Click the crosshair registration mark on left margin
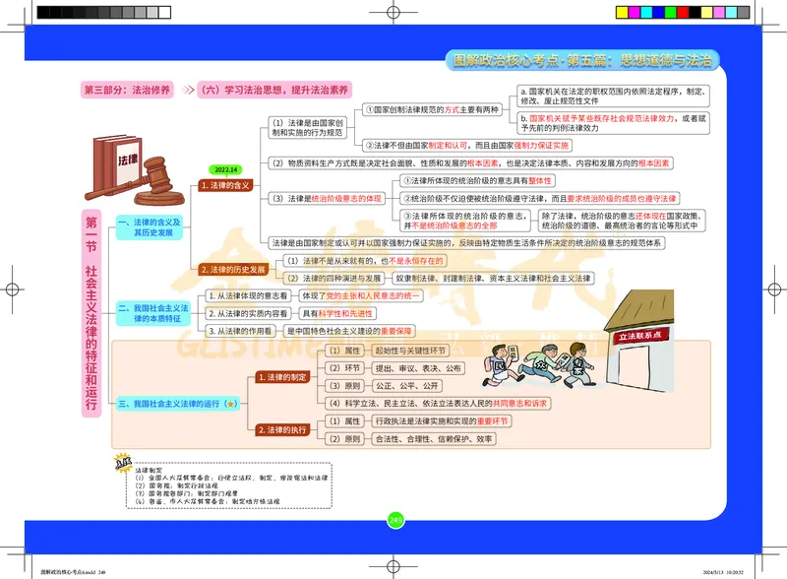The width and height of the screenshot is (787, 579). tap(14, 289)
